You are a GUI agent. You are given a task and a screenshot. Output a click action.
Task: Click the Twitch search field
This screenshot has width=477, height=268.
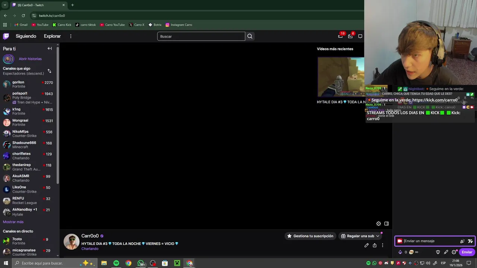point(201,36)
